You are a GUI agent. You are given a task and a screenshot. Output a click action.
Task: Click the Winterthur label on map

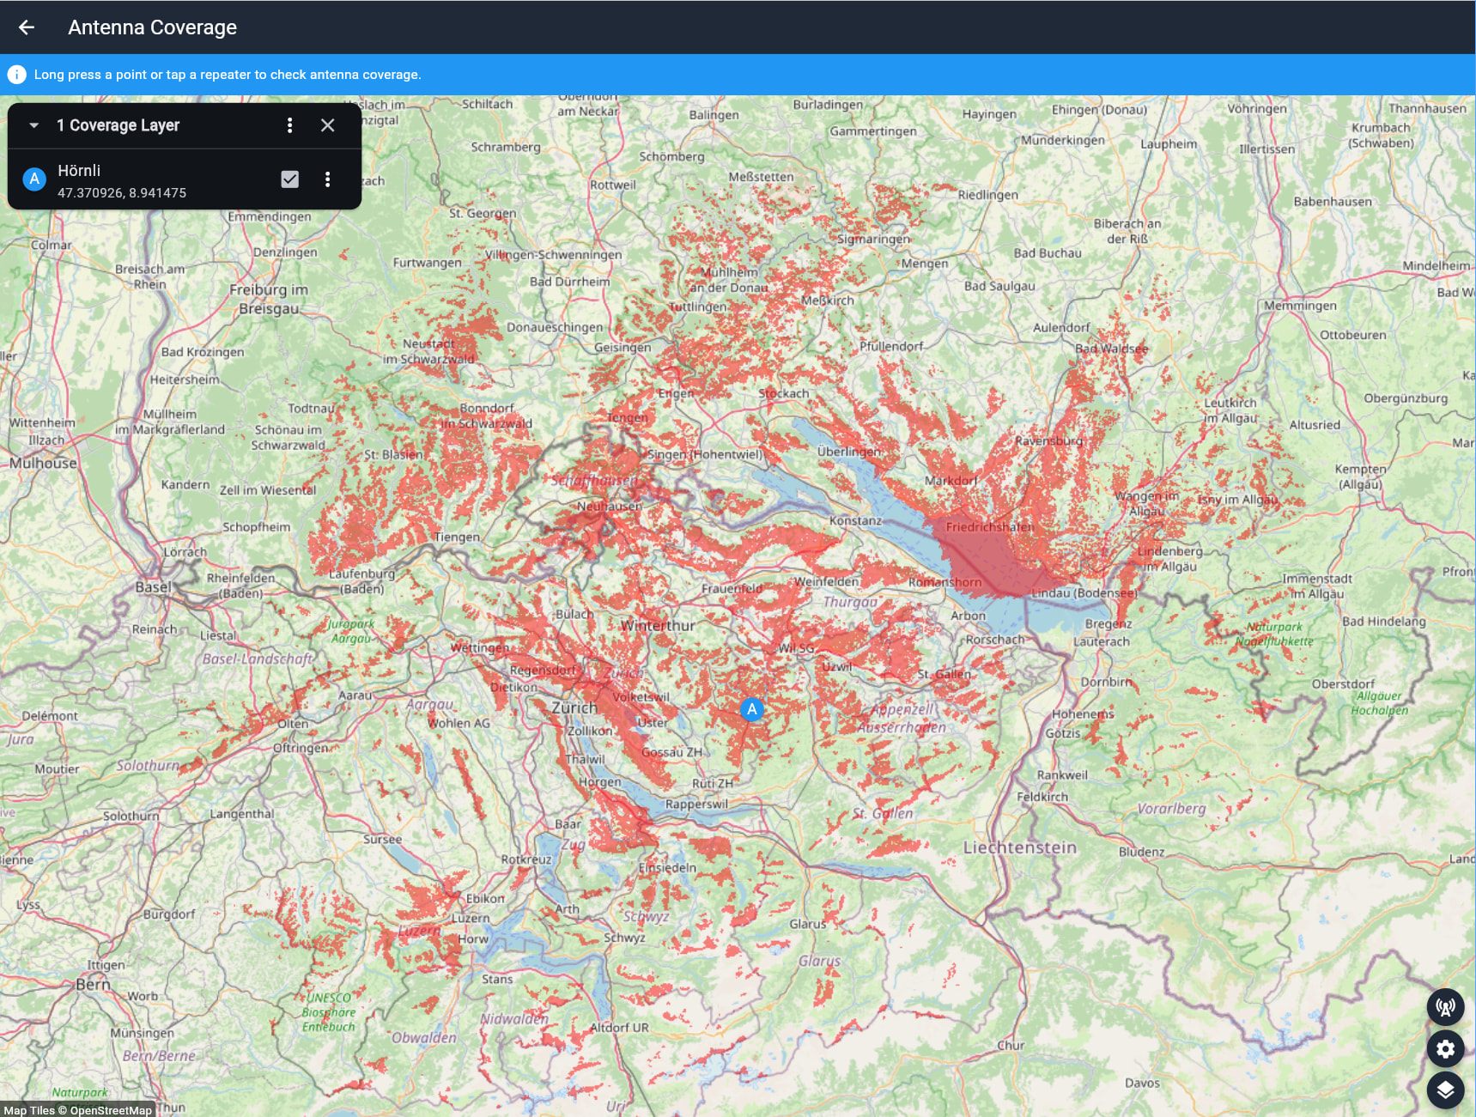point(658,626)
